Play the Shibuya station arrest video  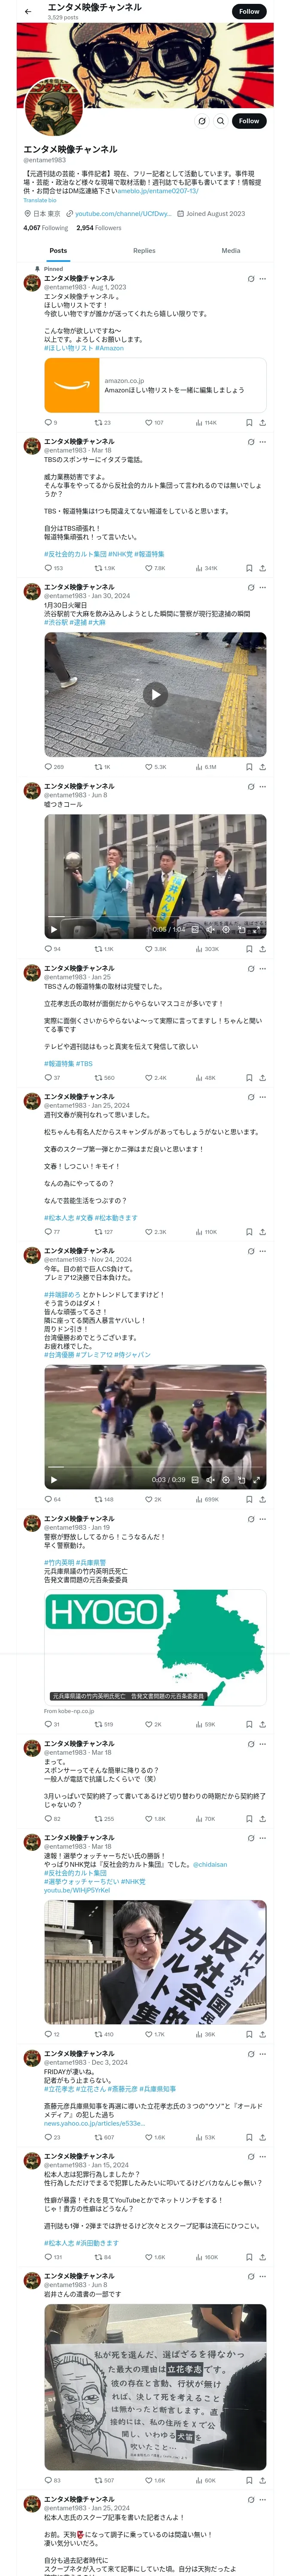tap(155, 694)
